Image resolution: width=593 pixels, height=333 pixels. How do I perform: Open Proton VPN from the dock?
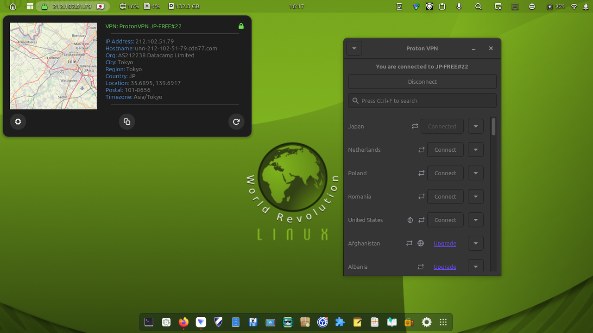tap(201, 322)
